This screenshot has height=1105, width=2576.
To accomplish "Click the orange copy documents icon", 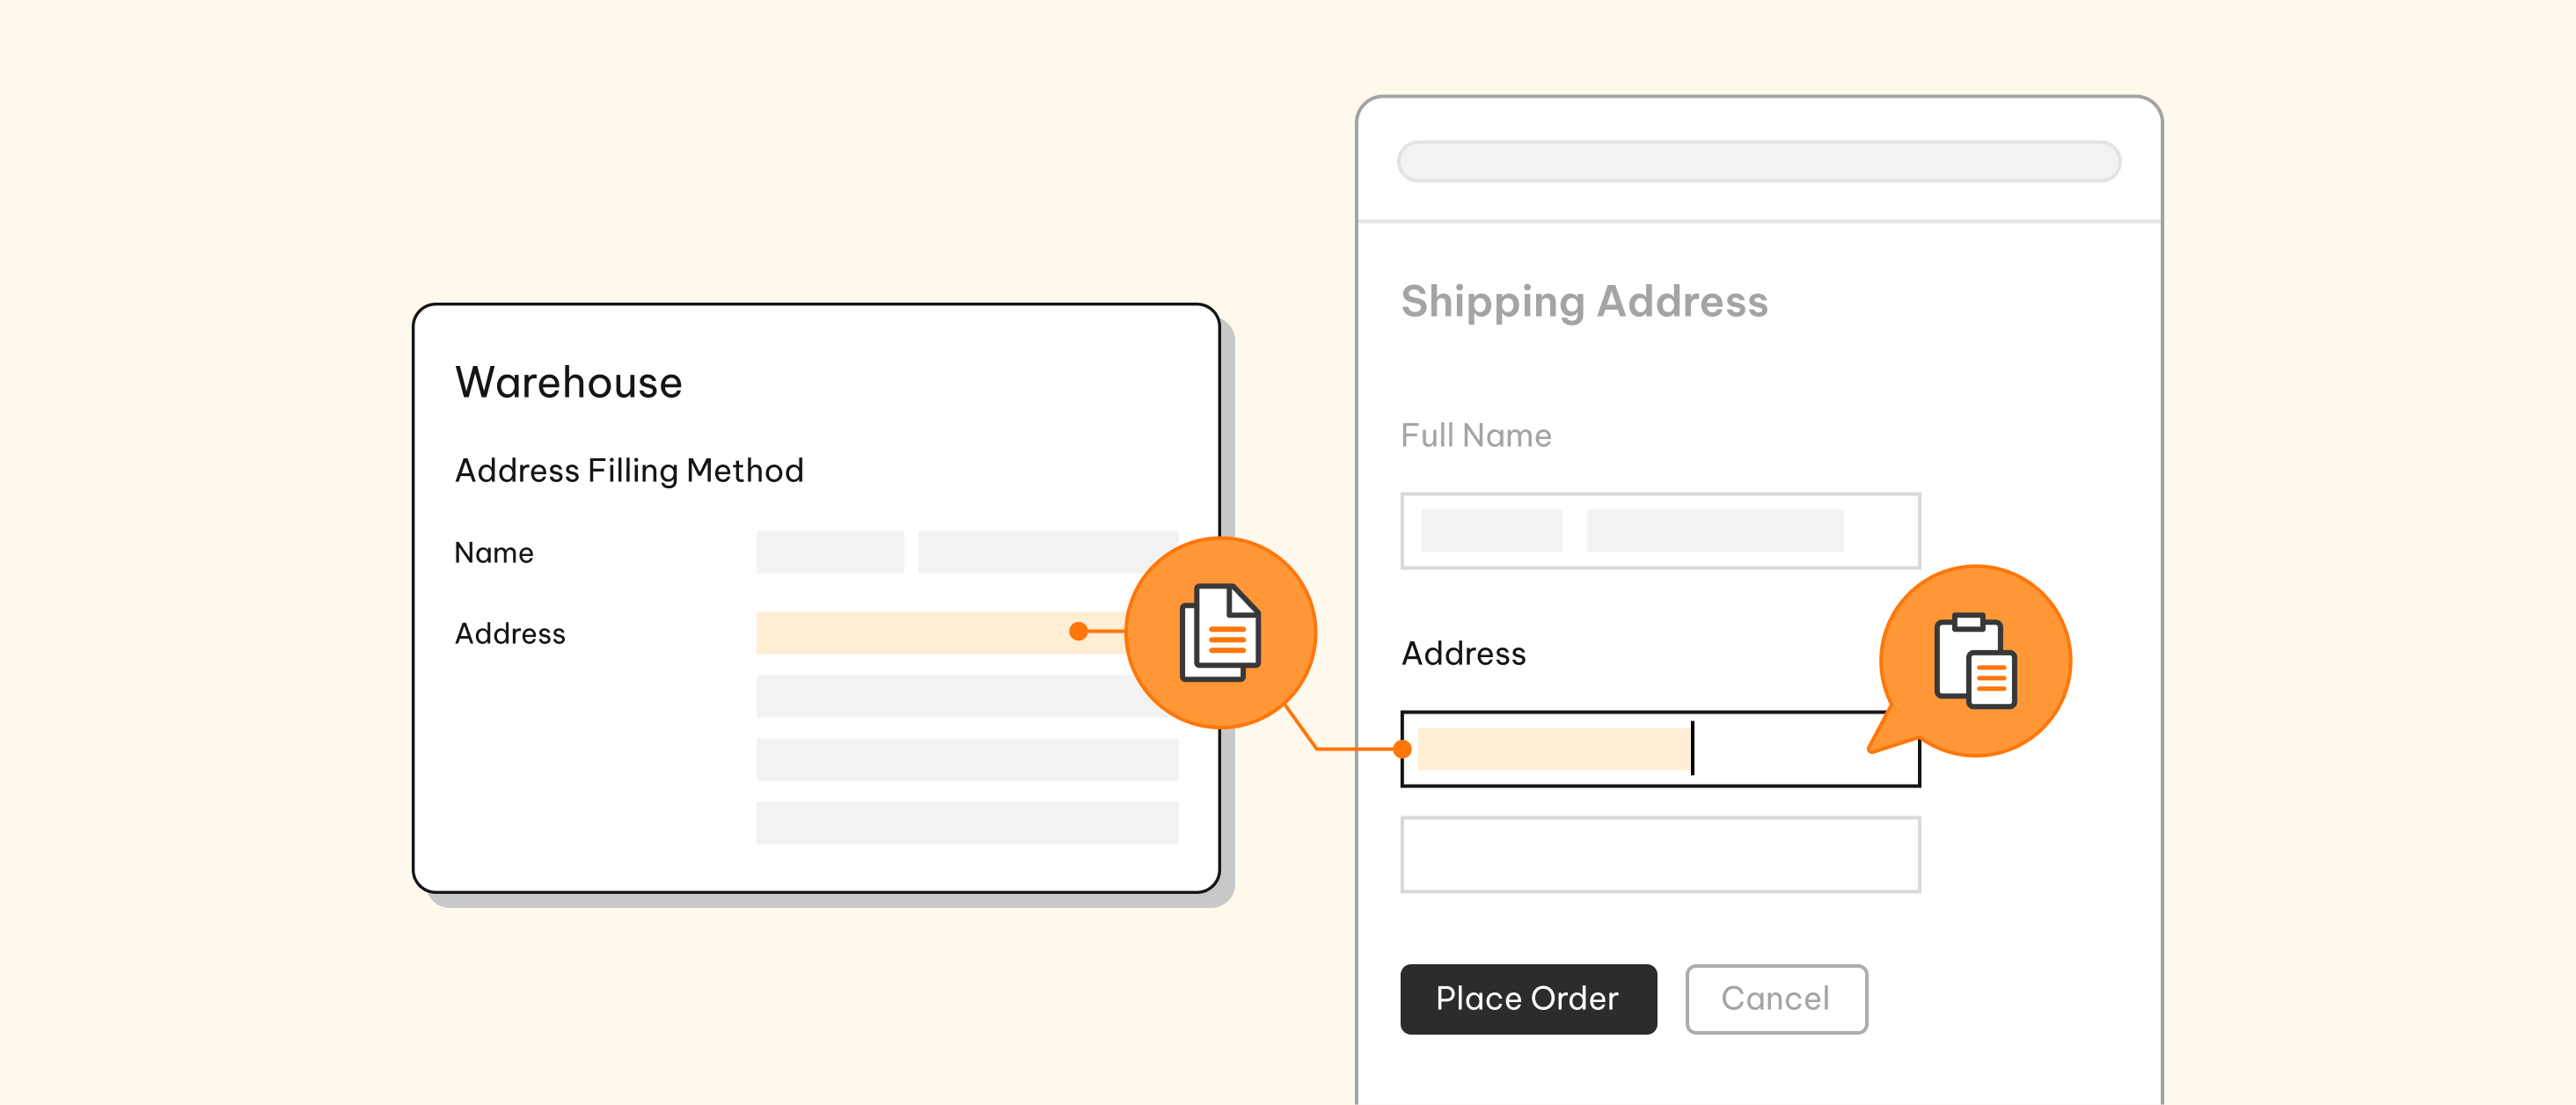I will pos(1220,633).
